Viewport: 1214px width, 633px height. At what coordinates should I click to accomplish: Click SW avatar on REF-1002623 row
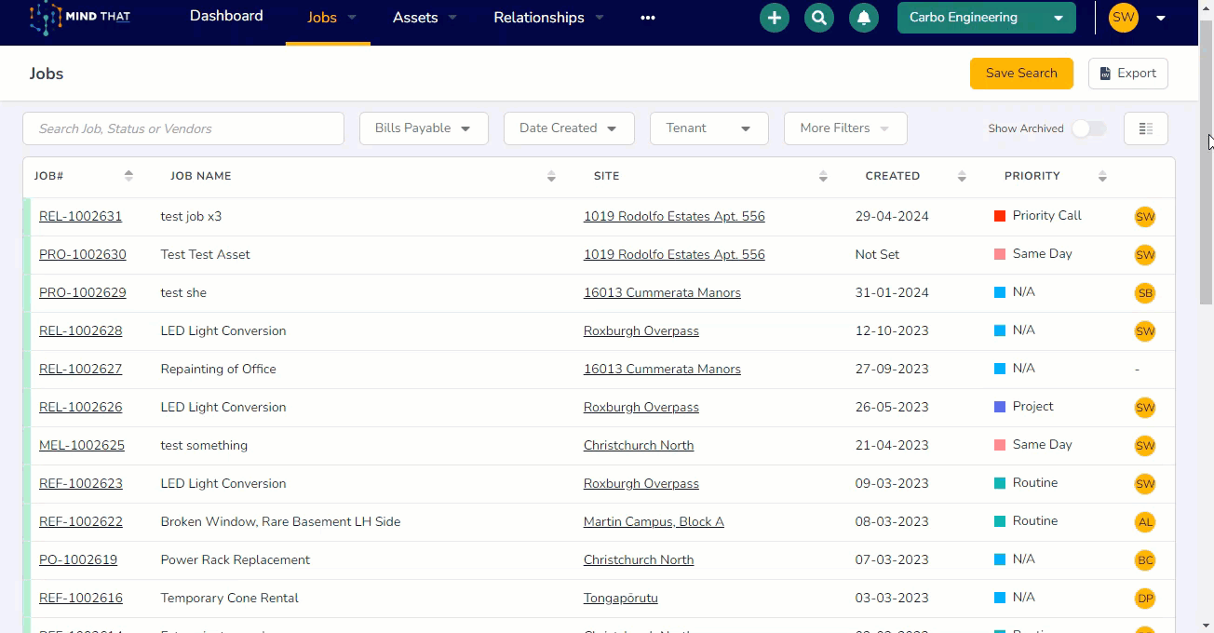[1145, 484]
